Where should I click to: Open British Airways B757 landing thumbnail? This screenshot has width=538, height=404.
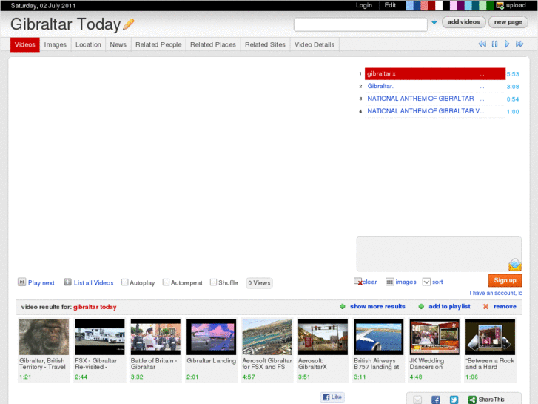[379, 337]
